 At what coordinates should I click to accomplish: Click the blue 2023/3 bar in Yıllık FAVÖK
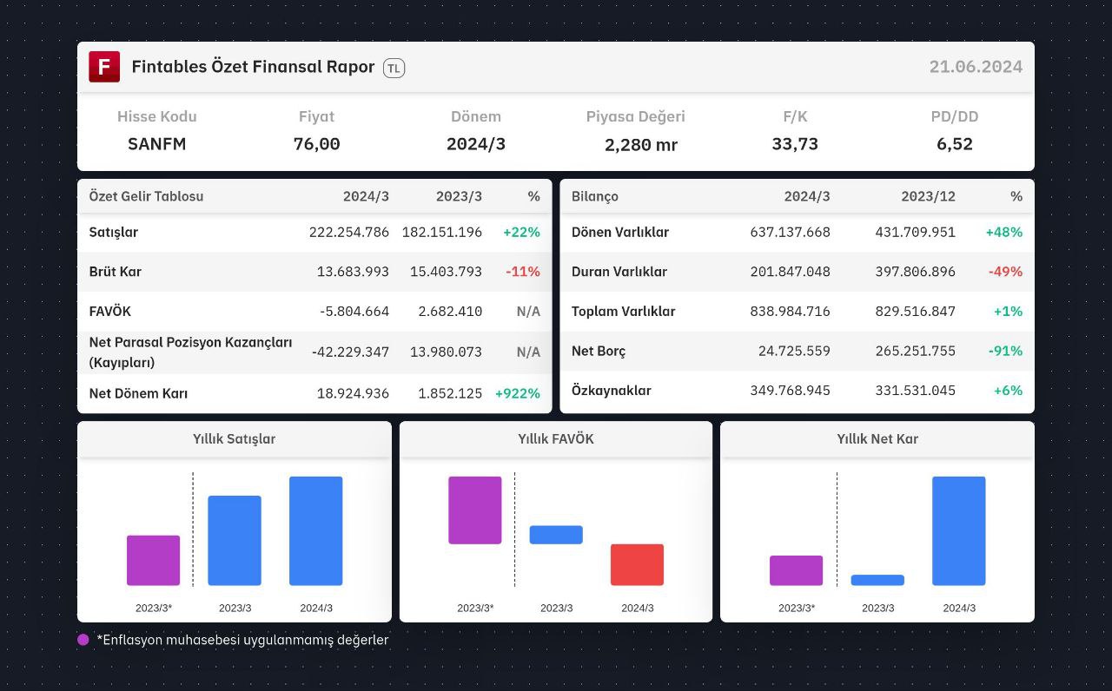[556, 535]
